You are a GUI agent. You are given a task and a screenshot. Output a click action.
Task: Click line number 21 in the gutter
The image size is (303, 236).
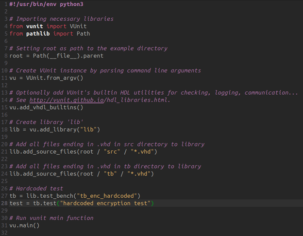point(4,152)
